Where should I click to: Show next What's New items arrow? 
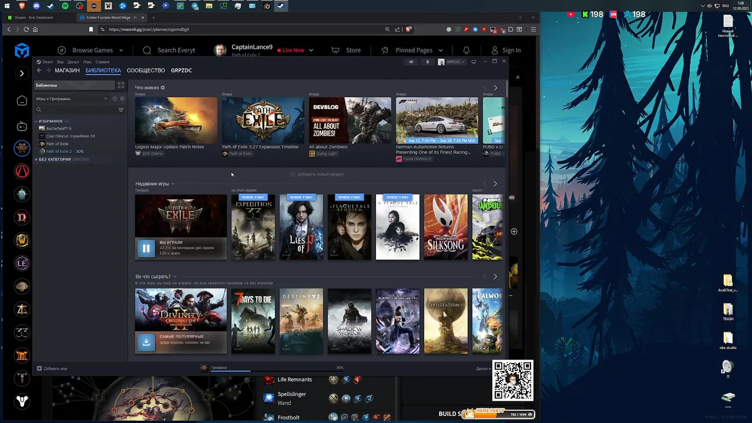pyautogui.click(x=495, y=88)
